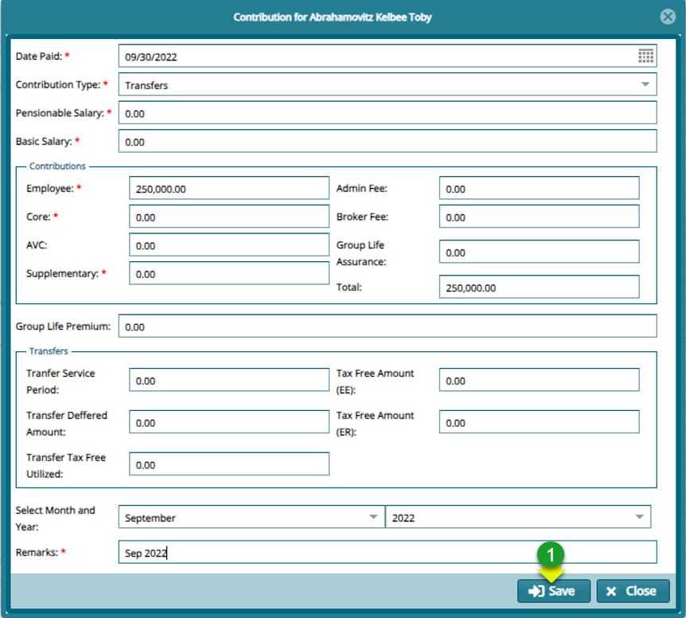Click the X icon inside Close button

click(611, 591)
